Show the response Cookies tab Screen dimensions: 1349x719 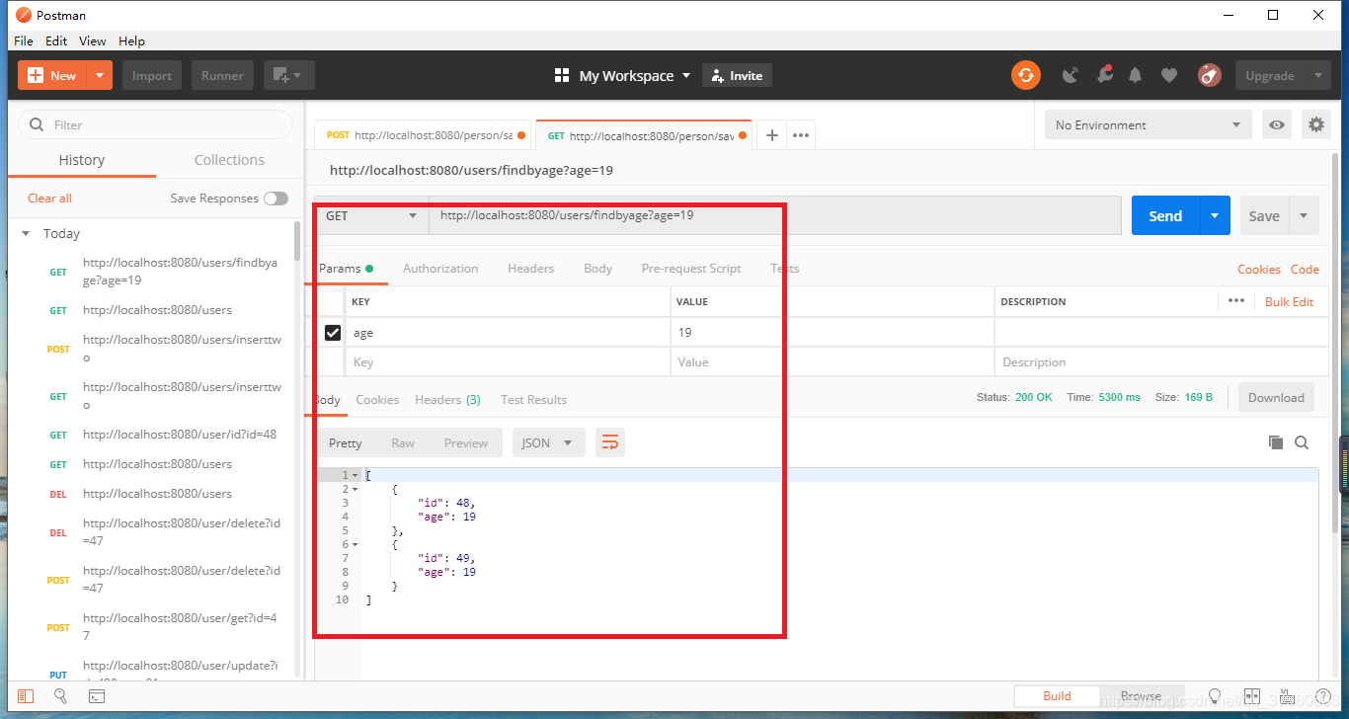coord(377,400)
